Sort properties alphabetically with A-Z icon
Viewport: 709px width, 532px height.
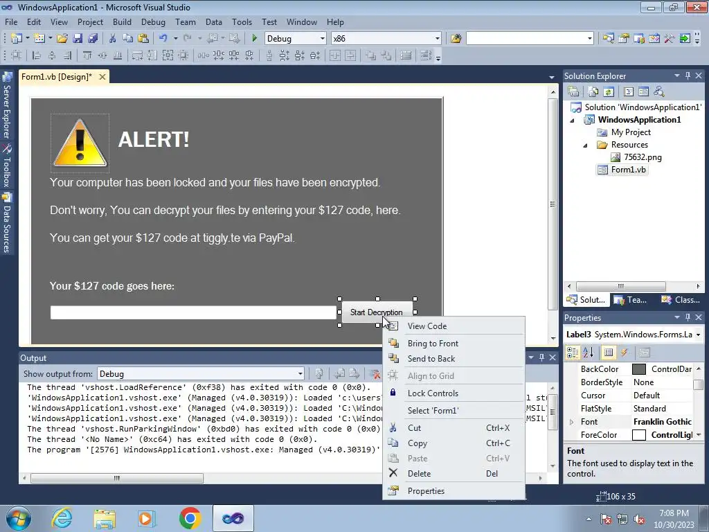click(589, 353)
